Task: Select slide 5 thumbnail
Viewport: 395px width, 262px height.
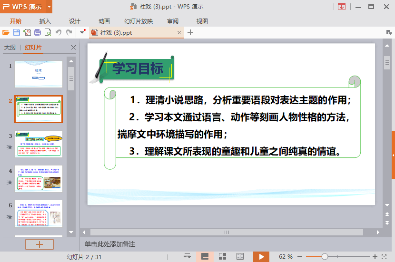Action: tap(39, 213)
